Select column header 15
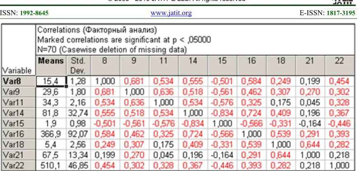 222,65
